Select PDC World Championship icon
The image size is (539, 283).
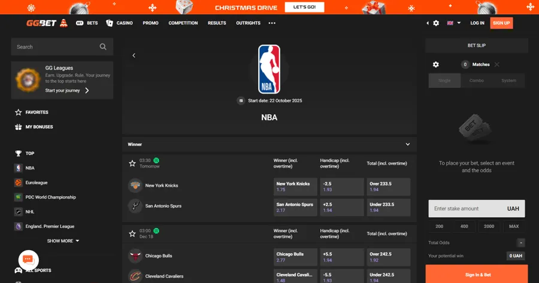pos(18,197)
